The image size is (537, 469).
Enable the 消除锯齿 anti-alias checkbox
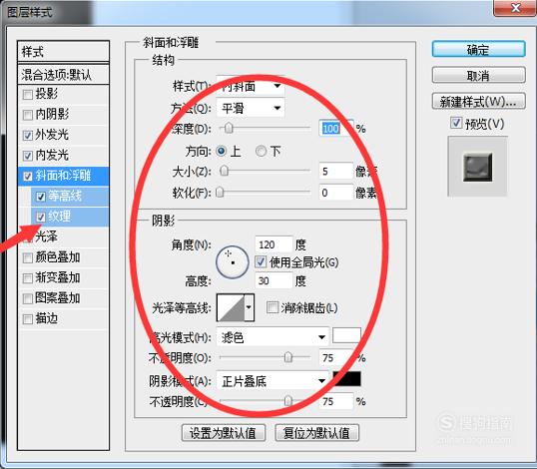[272, 307]
